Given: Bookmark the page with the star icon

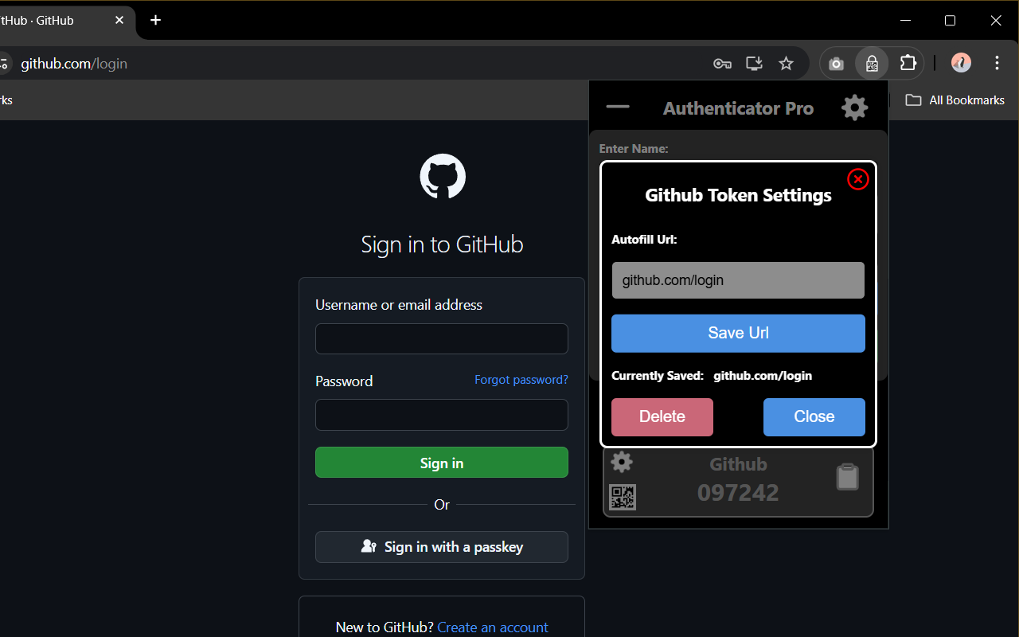Looking at the screenshot, I should click(x=786, y=63).
